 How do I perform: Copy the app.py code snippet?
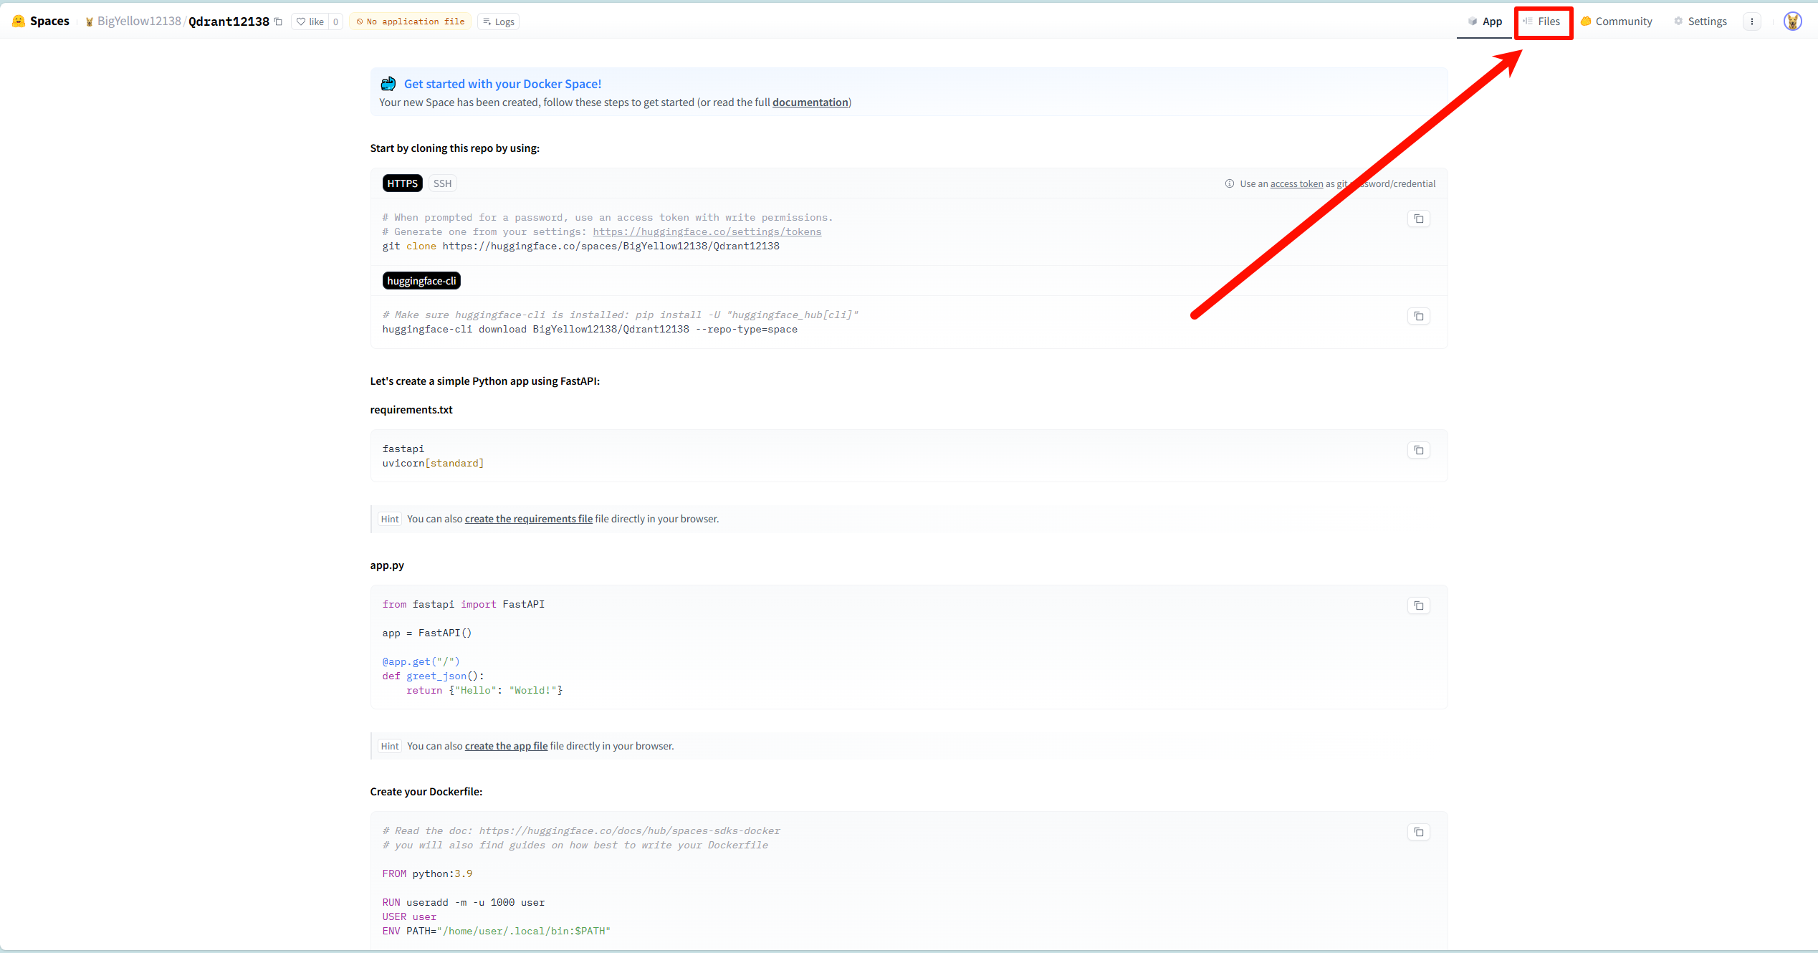click(x=1418, y=605)
